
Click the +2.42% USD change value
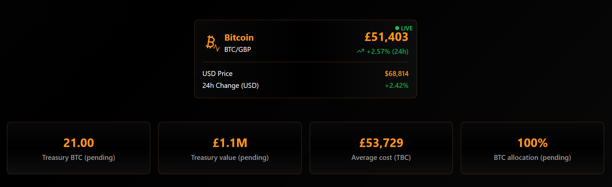(397, 85)
